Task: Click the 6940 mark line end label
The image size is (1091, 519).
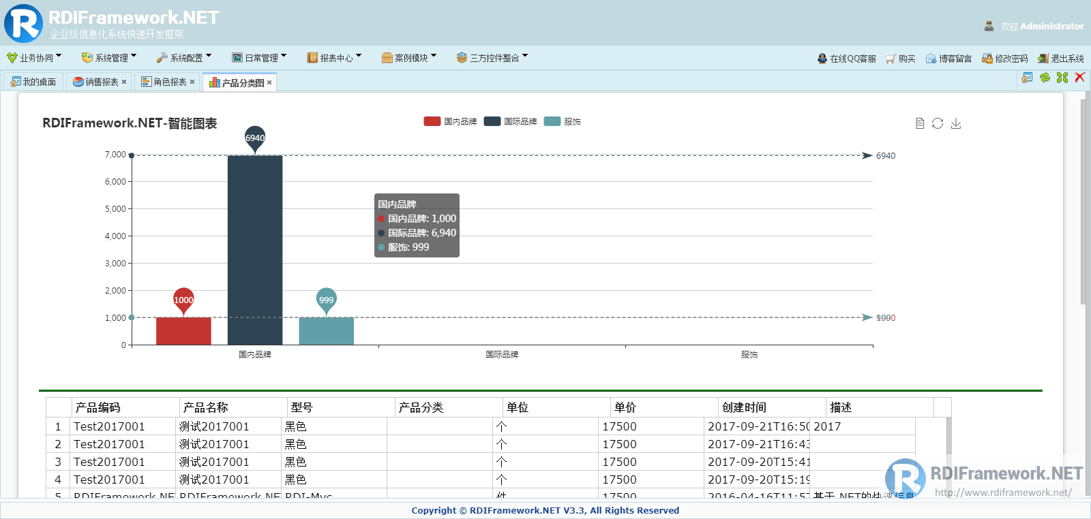Action: (x=886, y=156)
